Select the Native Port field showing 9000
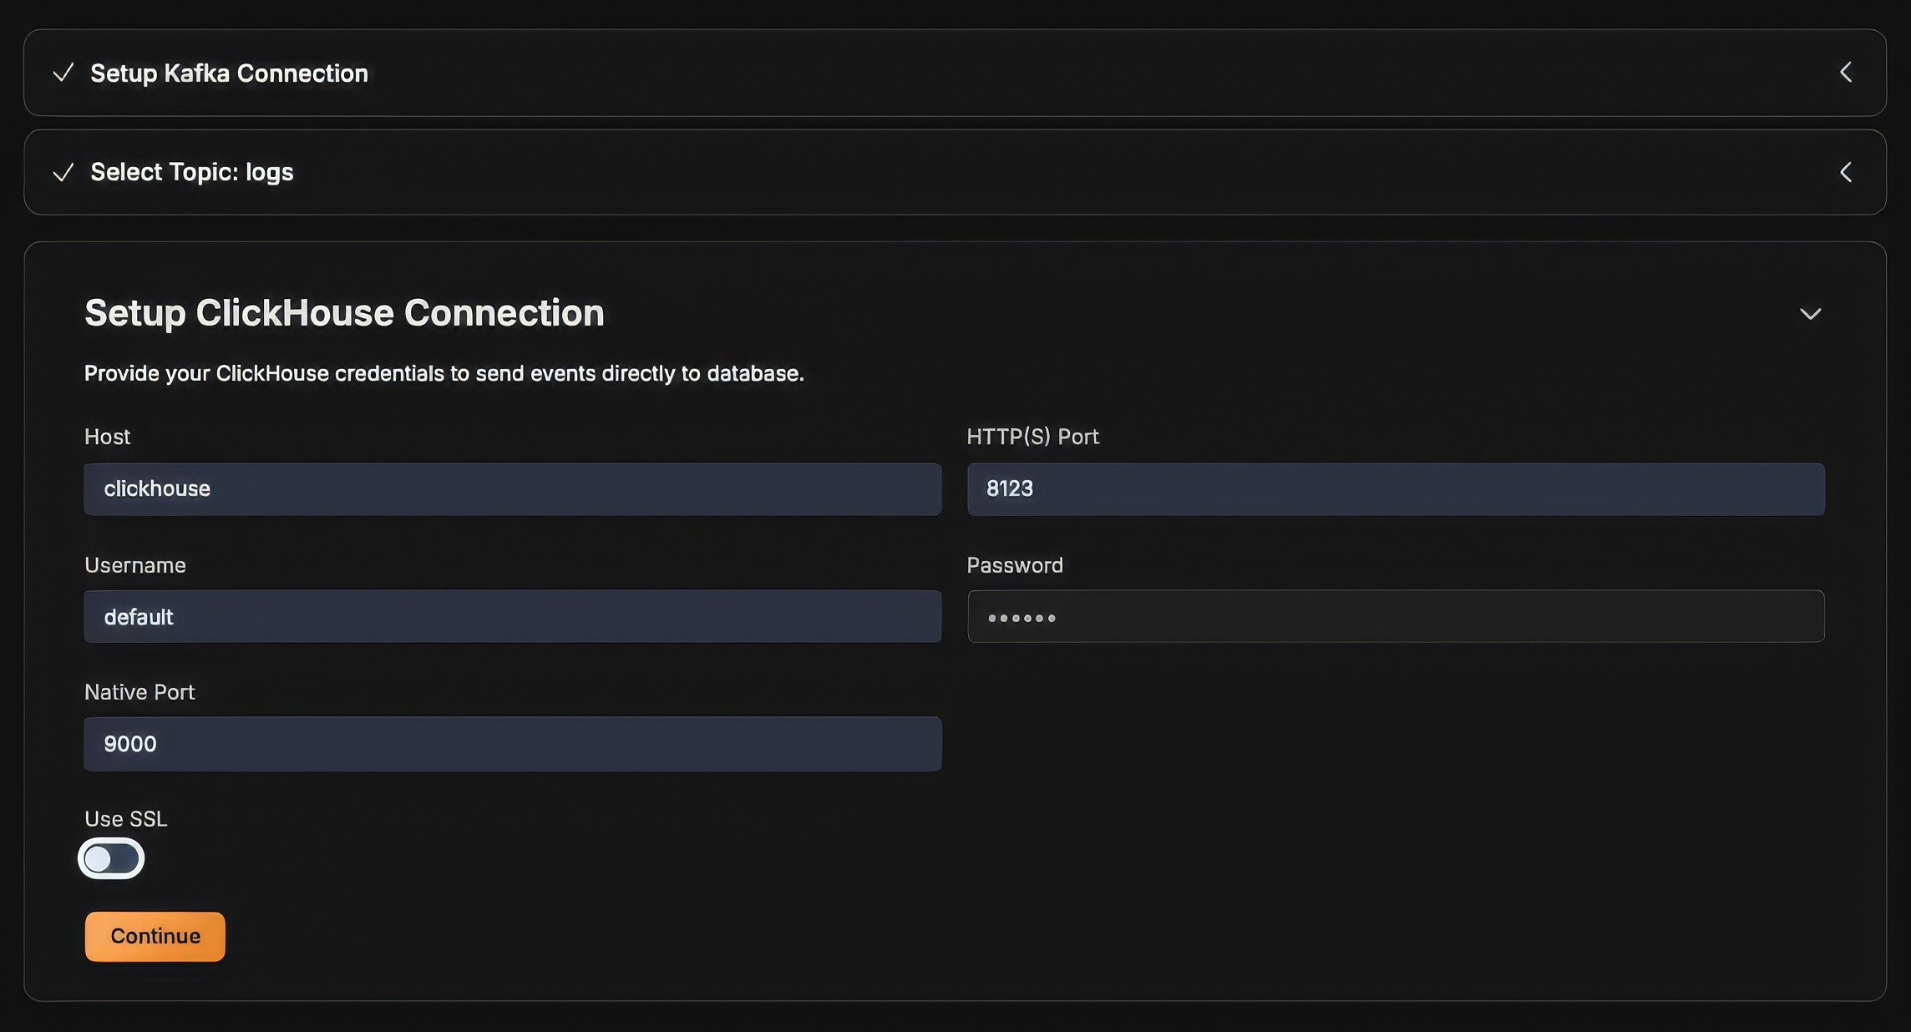 (x=512, y=744)
